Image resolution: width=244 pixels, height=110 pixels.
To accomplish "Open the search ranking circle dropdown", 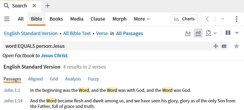I will click(211, 33).
